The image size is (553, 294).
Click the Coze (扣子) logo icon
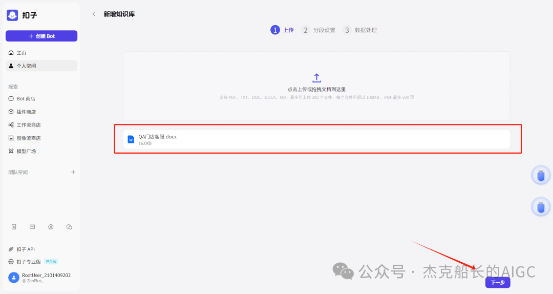pos(12,15)
